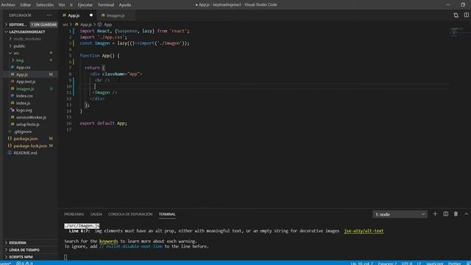Open README.md in explorer
The height and width of the screenshot is (265, 471).
(25, 153)
